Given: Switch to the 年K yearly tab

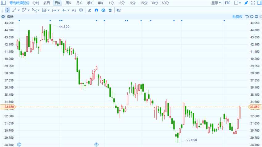Looking at the screenshot, I should coord(100,3).
